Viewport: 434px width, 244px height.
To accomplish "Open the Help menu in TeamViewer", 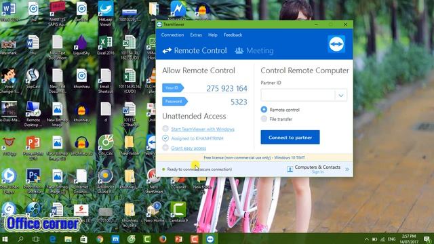I will click(212, 35).
